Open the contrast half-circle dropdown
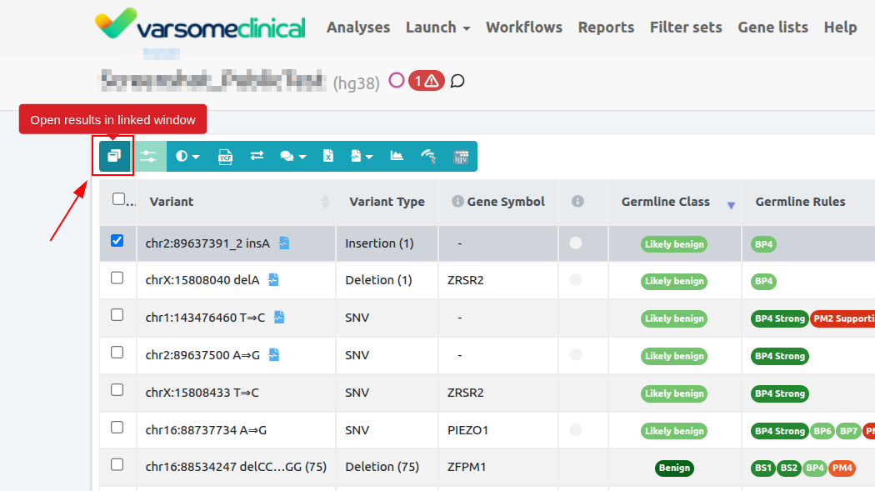The image size is (875, 491). (x=187, y=156)
